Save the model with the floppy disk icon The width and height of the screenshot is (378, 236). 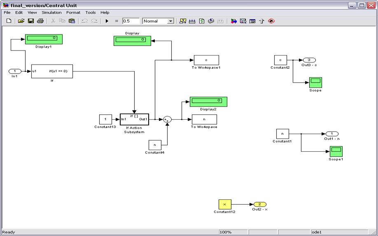pos(31,21)
